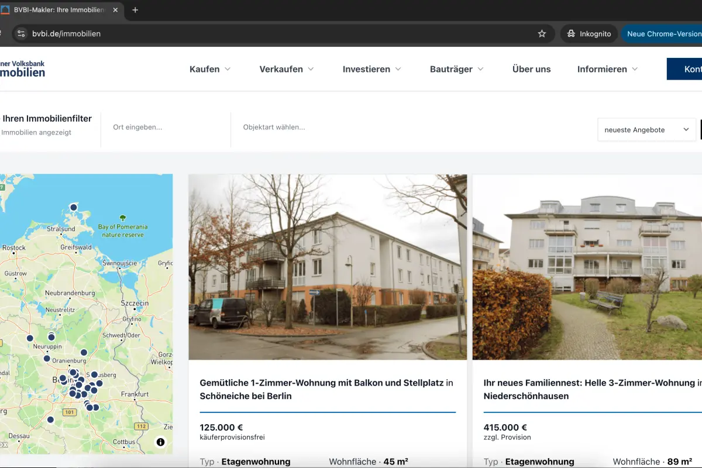702x468 pixels.
Task: Click Szczecin label on the map
Action: click(135, 304)
